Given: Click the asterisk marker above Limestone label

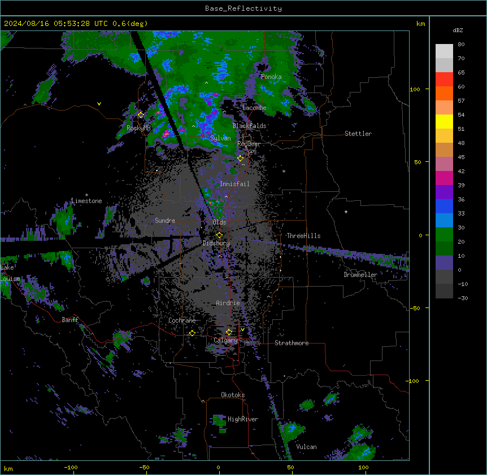Looking at the screenshot, I should click(x=86, y=195).
